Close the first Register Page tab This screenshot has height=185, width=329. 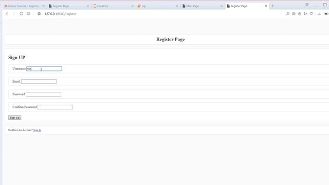pos(88,6)
